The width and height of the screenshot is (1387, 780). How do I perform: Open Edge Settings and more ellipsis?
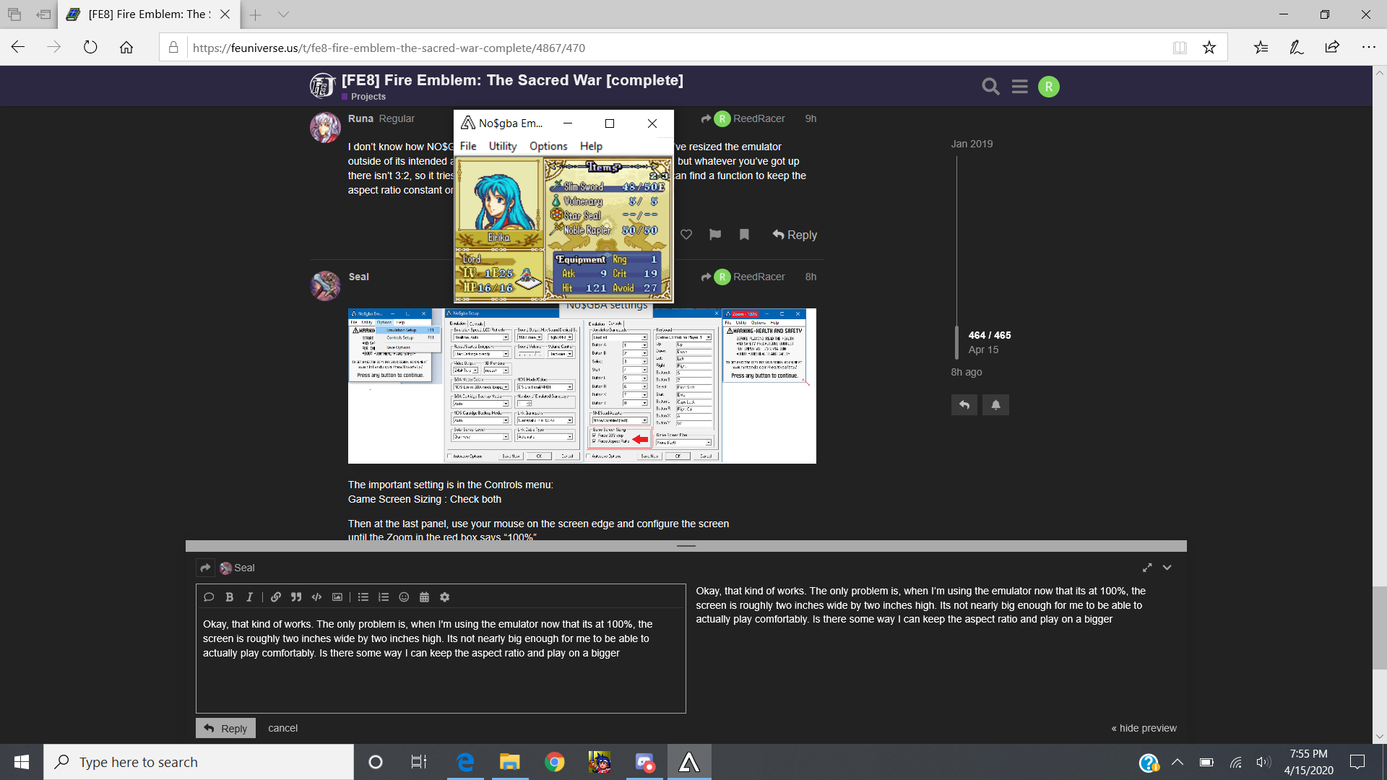click(1368, 48)
